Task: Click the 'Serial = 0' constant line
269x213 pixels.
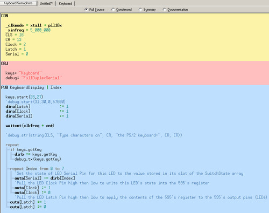Action: pyautogui.click(x=17, y=54)
